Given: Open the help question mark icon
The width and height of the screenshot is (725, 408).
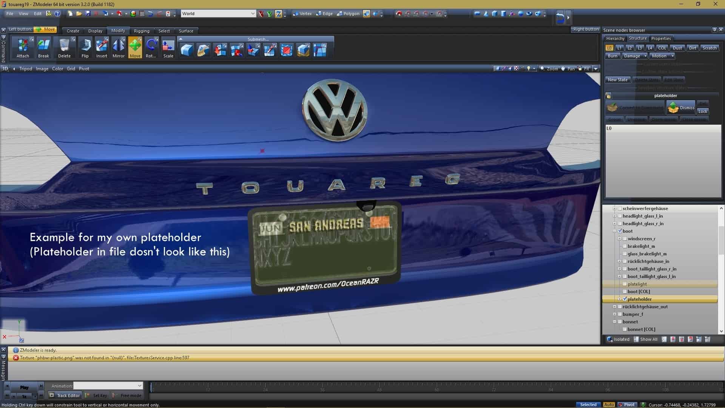Looking at the screenshot, I should (x=57, y=14).
